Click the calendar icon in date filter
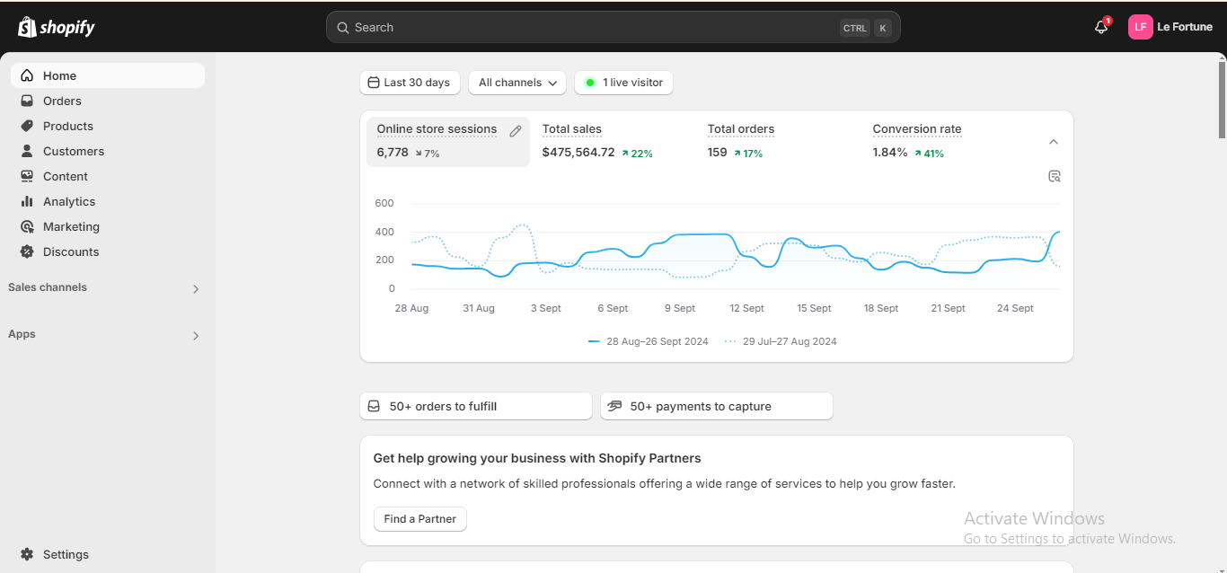Image resolution: width=1227 pixels, height=573 pixels. (x=374, y=83)
